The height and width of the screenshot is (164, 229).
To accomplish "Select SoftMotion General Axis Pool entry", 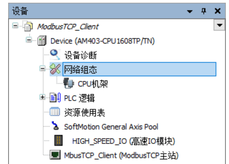I will tap(111, 127).
